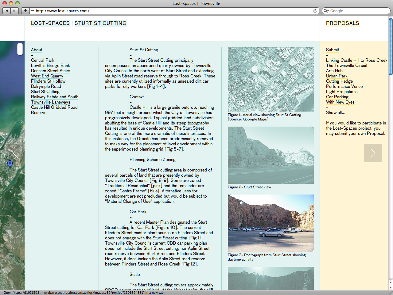Click the 'Scale' section heading
The width and height of the screenshot is (393, 295).
point(134,274)
